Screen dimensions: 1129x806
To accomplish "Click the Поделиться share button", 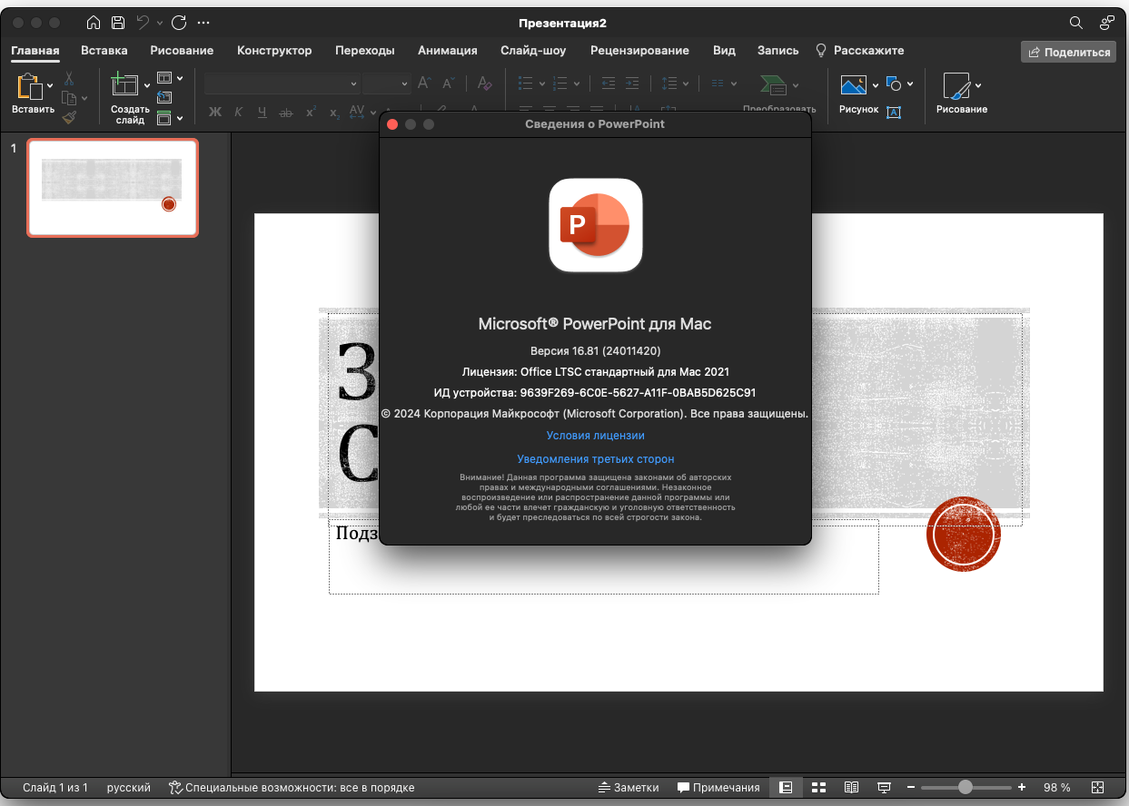I will point(1068,52).
